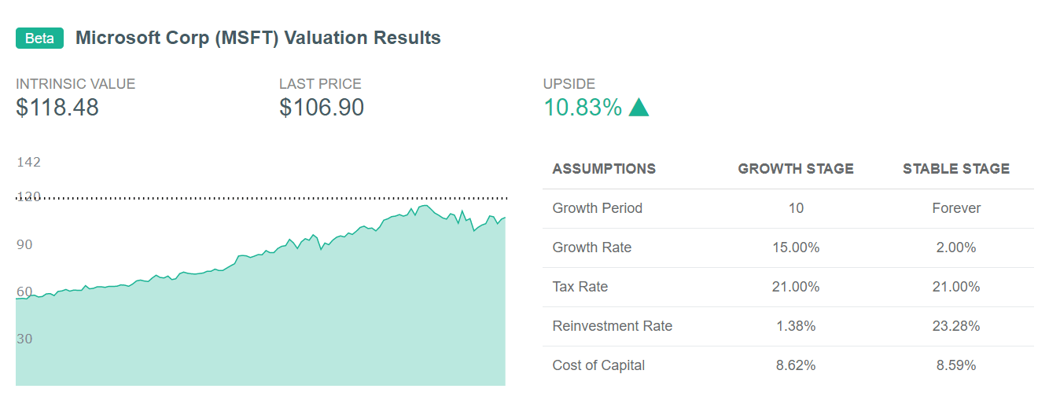This screenshot has height=396, width=1049.
Task: Click the green Beta badge
Action: coord(39,38)
